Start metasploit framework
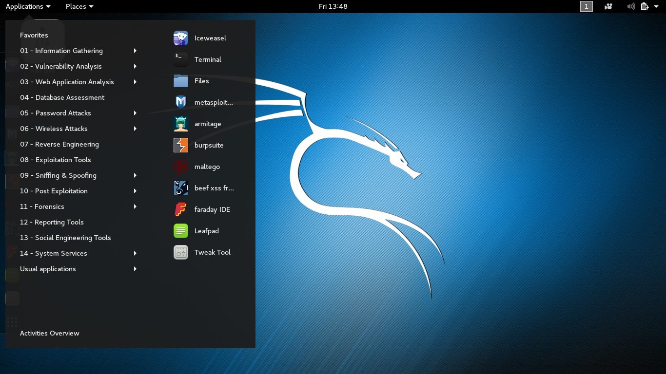This screenshot has width=666, height=374. click(x=214, y=102)
